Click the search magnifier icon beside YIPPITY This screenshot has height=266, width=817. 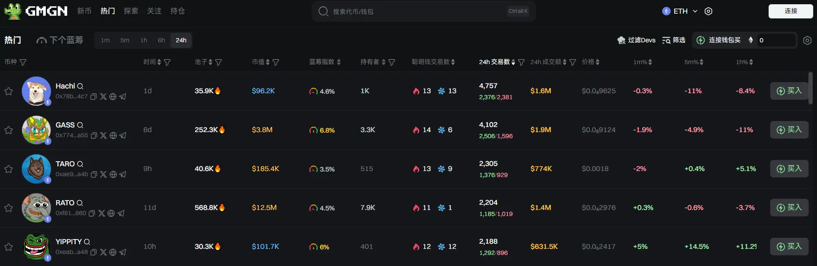coord(87,242)
